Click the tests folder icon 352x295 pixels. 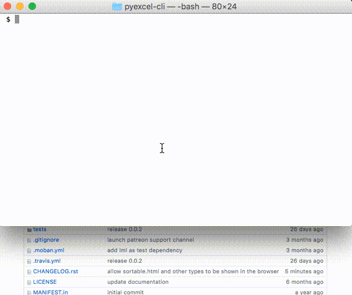[29, 230]
